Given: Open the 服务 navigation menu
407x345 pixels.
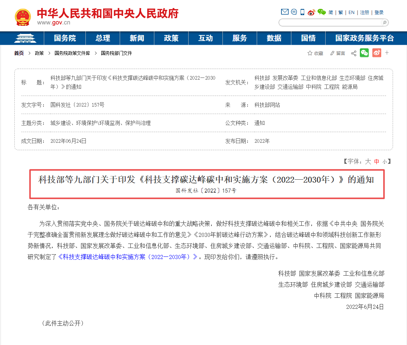Looking at the screenshot, I should [x=240, y=38].
